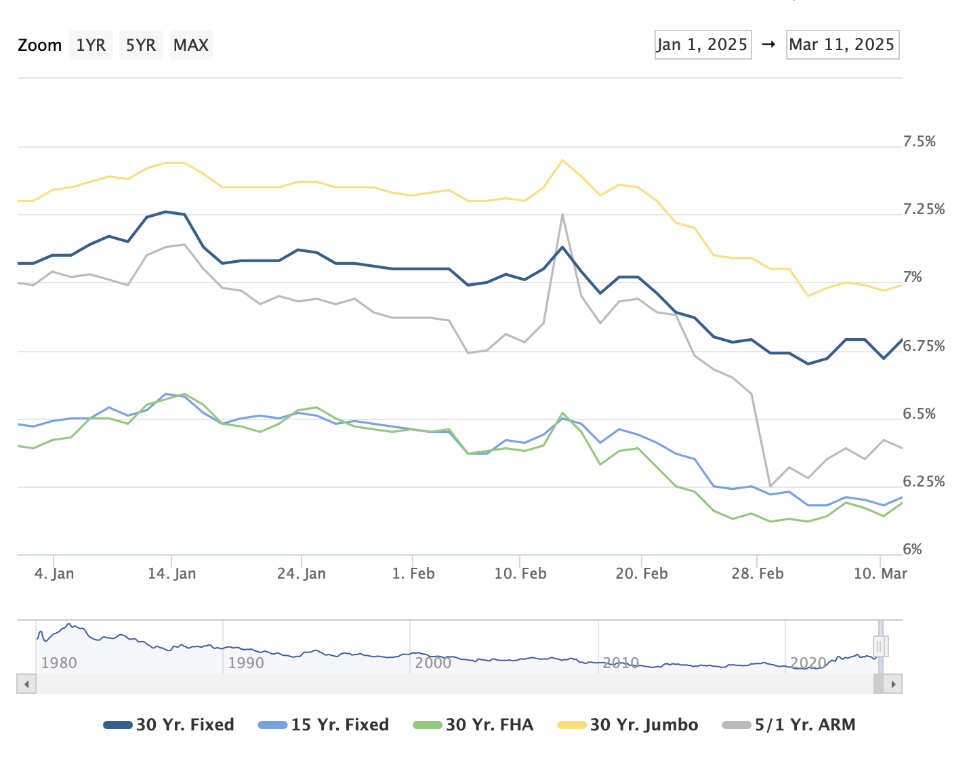Toggle the 15 Yr. Fixed series legend

(x=324, y=725)
